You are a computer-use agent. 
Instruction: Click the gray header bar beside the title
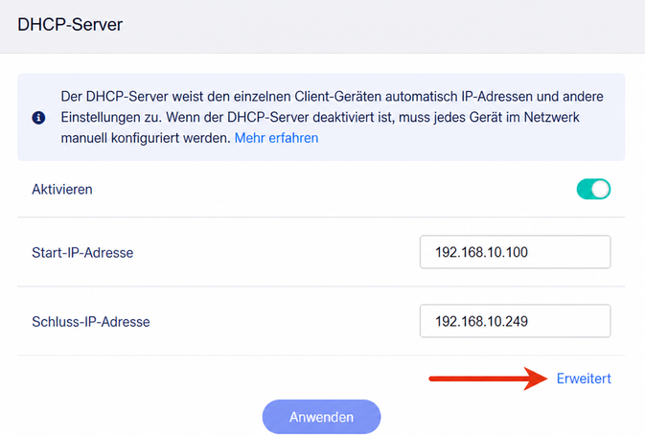[x=382, y=26]
